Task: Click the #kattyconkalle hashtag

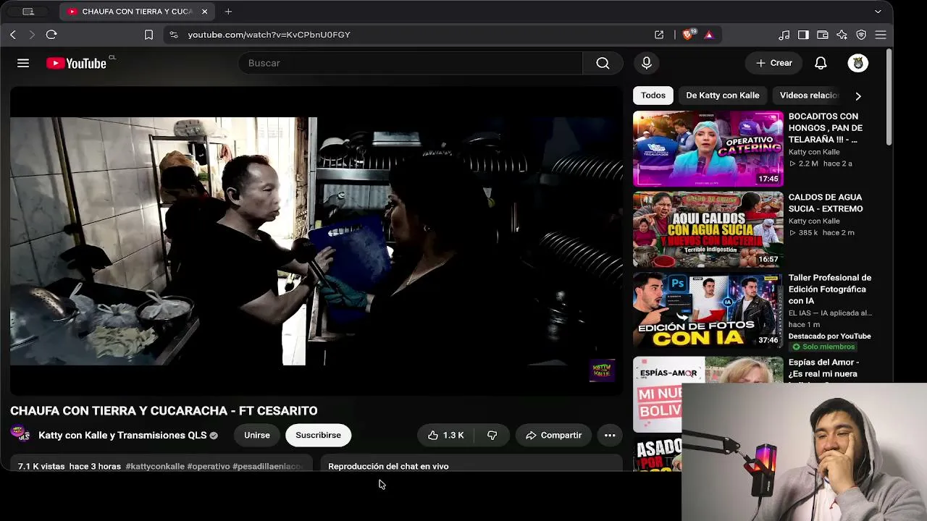Action: [x=155, y=466]
